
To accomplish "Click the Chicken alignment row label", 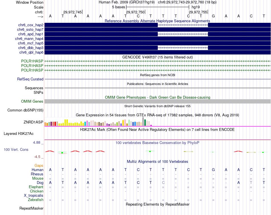I will [37, 191].
